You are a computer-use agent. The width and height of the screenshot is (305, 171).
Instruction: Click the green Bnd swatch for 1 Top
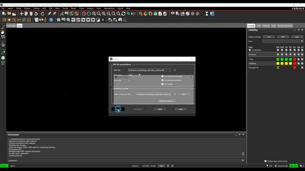click(278, 59)
